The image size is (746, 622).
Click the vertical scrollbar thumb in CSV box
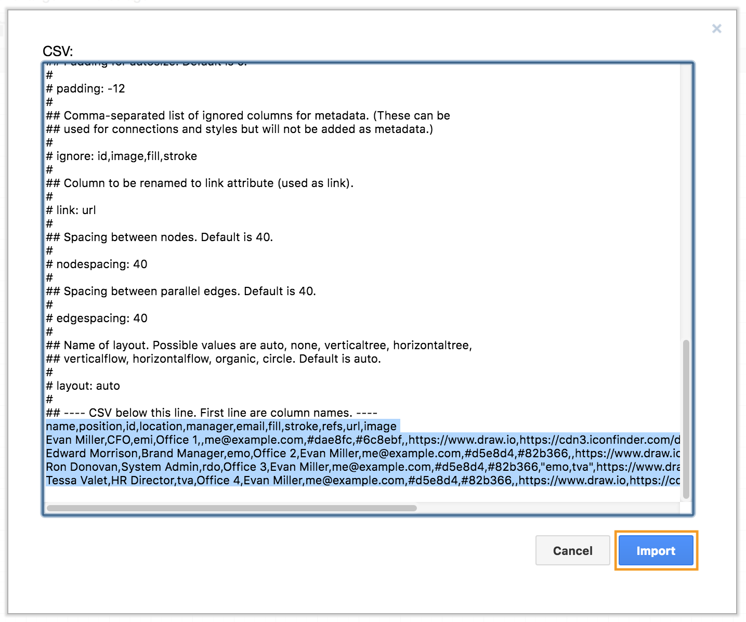coord(686,418)
